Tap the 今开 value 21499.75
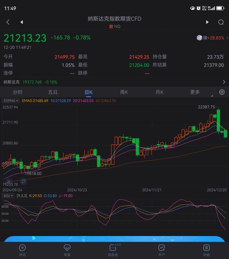This screenshot has width=229, height=259. pyautogui.click(x=65, y=57)
